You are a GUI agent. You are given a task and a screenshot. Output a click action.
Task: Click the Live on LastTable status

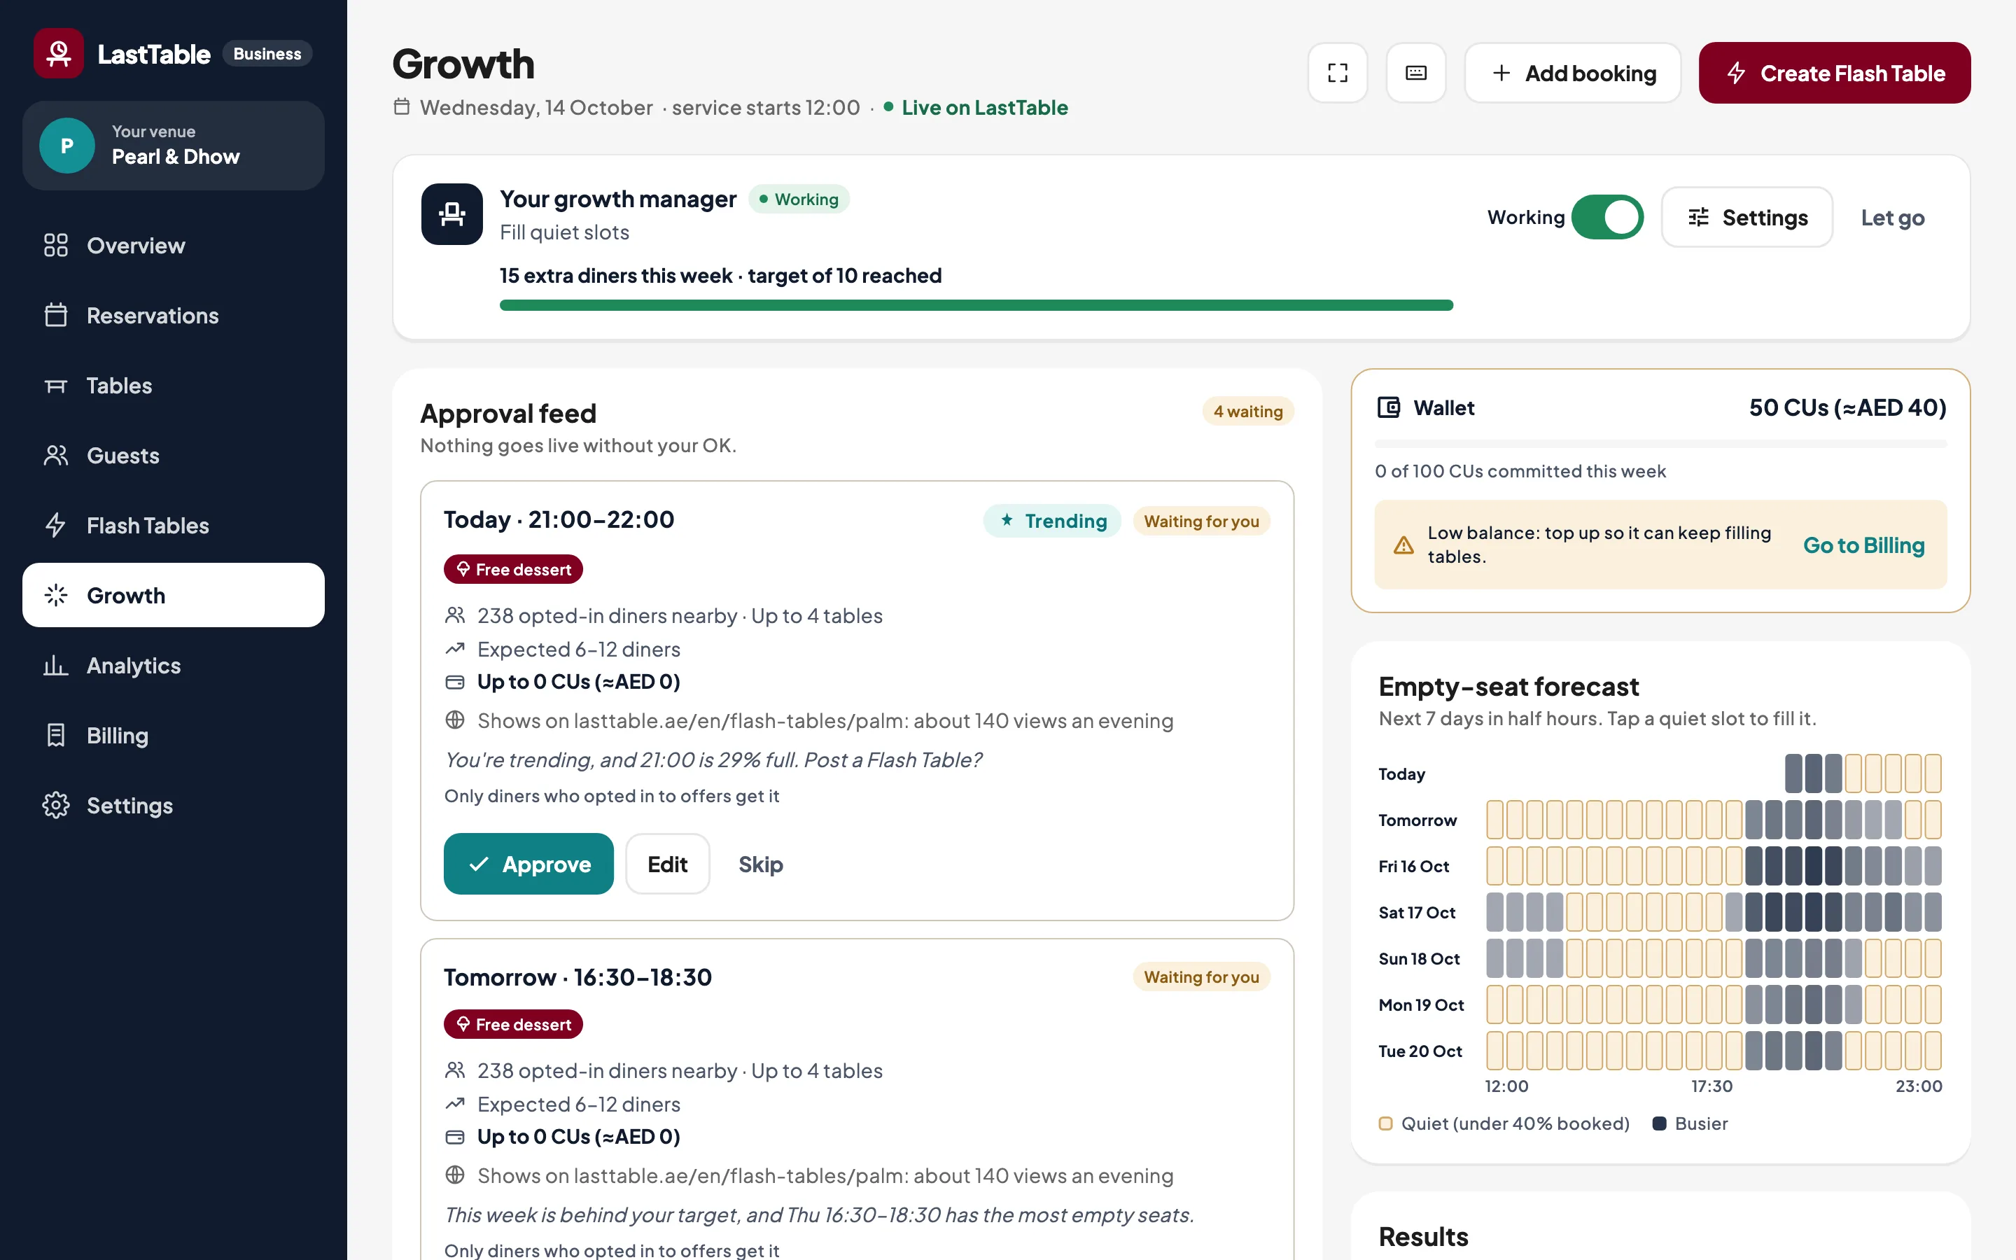click(976, 108)
